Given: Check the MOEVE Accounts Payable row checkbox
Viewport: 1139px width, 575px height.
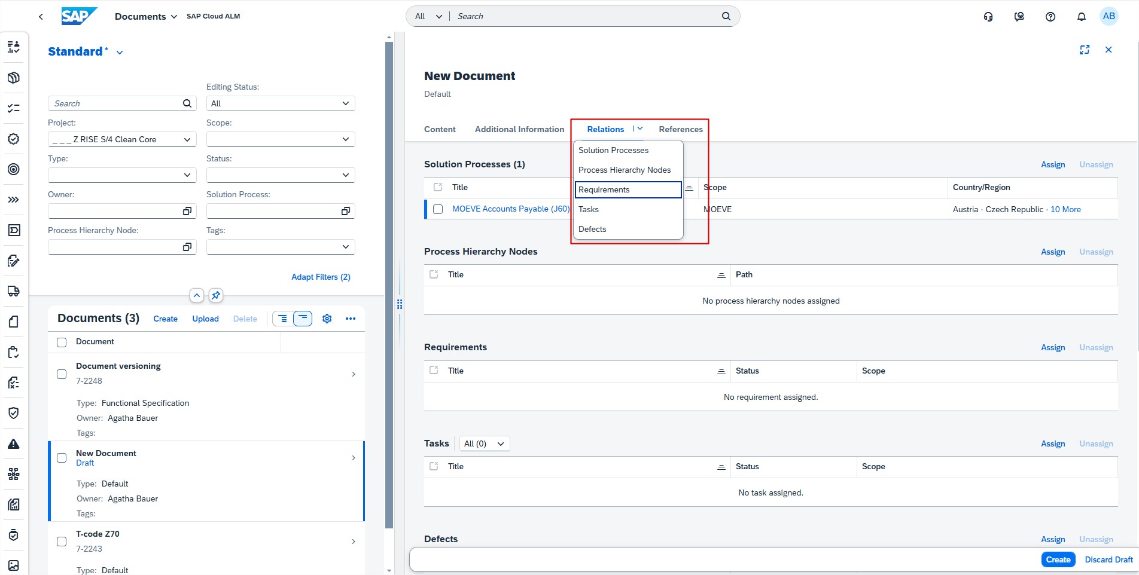Looking at the screenshot, I should coord(438,209).
